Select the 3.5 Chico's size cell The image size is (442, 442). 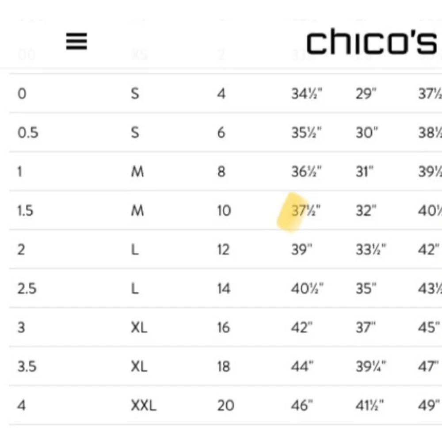click(27, 366)
